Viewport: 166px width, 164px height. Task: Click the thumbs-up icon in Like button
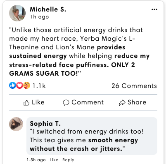26,103
